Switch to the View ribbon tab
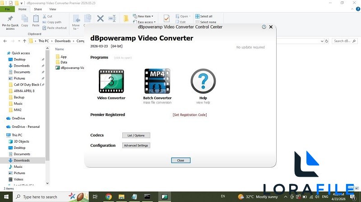 pyautogui.click(x=52, y=9)
